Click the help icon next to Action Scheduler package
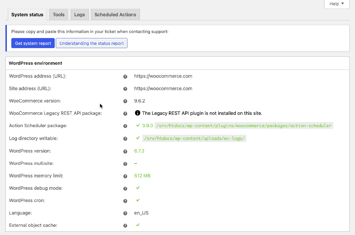The height and width of the screenshot is (235, 355). 125,126
